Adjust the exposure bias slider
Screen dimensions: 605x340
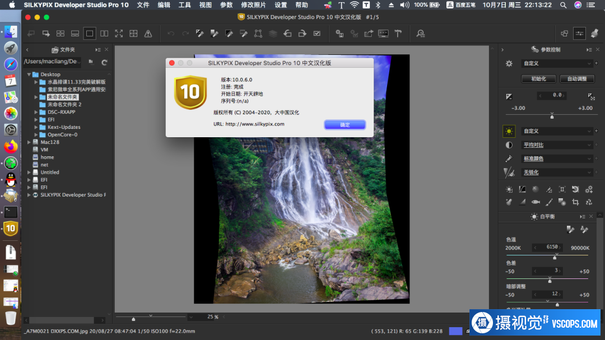[x=552, y=116]
